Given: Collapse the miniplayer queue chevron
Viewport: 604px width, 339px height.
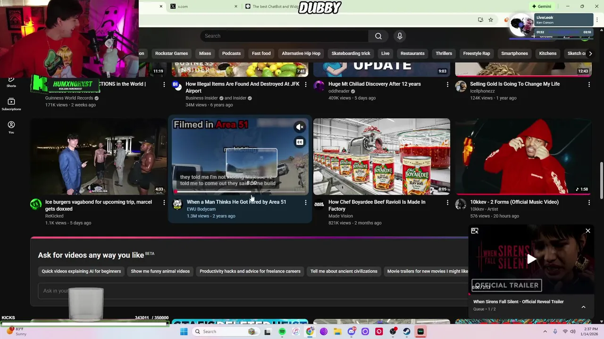Looking at the screenshot, I should [583, 307].
